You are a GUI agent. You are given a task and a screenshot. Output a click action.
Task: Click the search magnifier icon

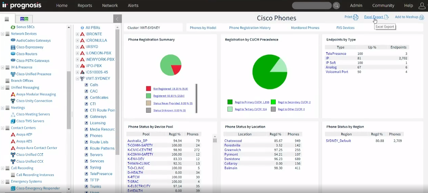click(x=336, y=5)
